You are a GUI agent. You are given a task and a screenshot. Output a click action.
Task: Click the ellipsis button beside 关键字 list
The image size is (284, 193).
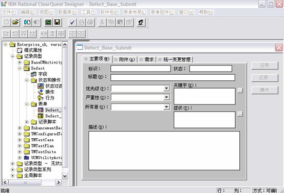[240, 90]
